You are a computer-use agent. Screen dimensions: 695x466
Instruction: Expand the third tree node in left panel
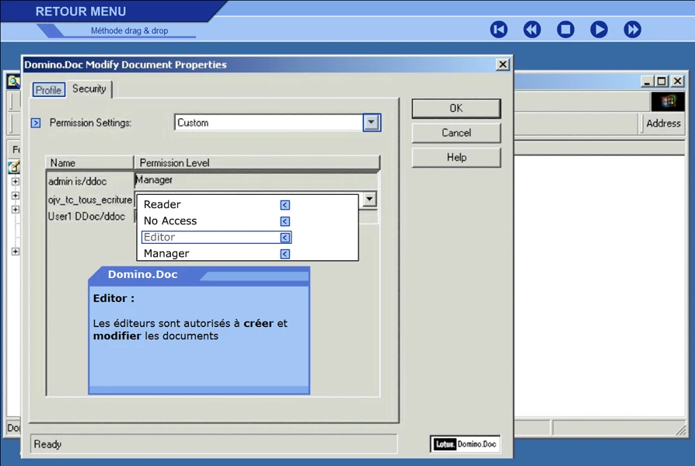coord(16,210)
